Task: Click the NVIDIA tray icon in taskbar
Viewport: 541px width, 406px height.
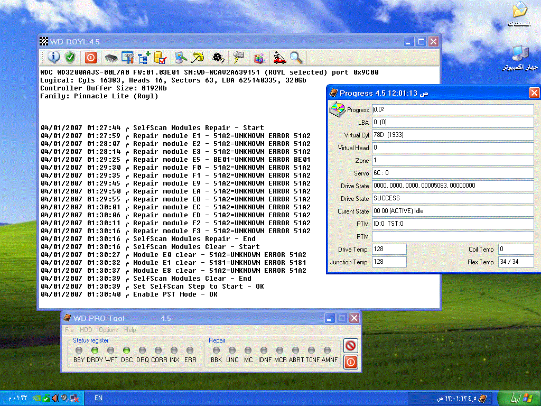Action: [36, 398]
